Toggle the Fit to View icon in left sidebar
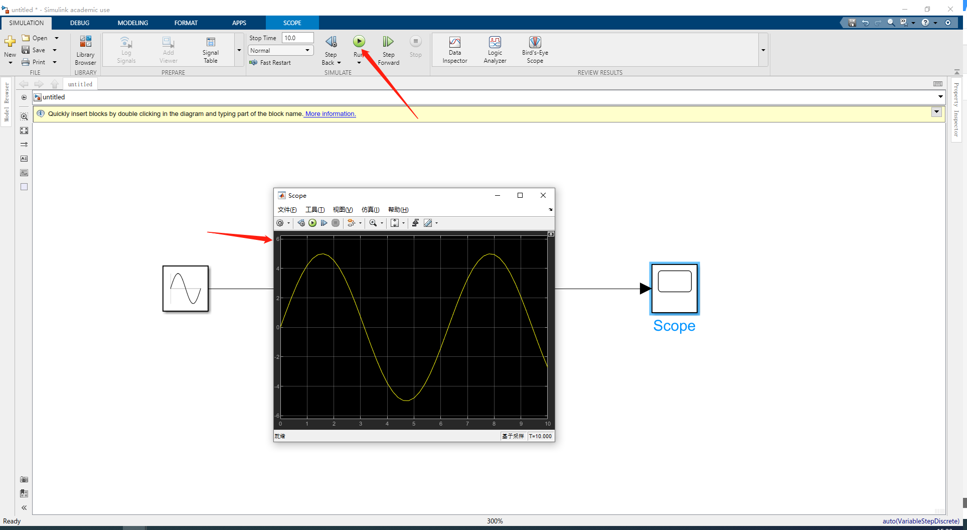The image size is (967, 530). [x=24, y=130]
